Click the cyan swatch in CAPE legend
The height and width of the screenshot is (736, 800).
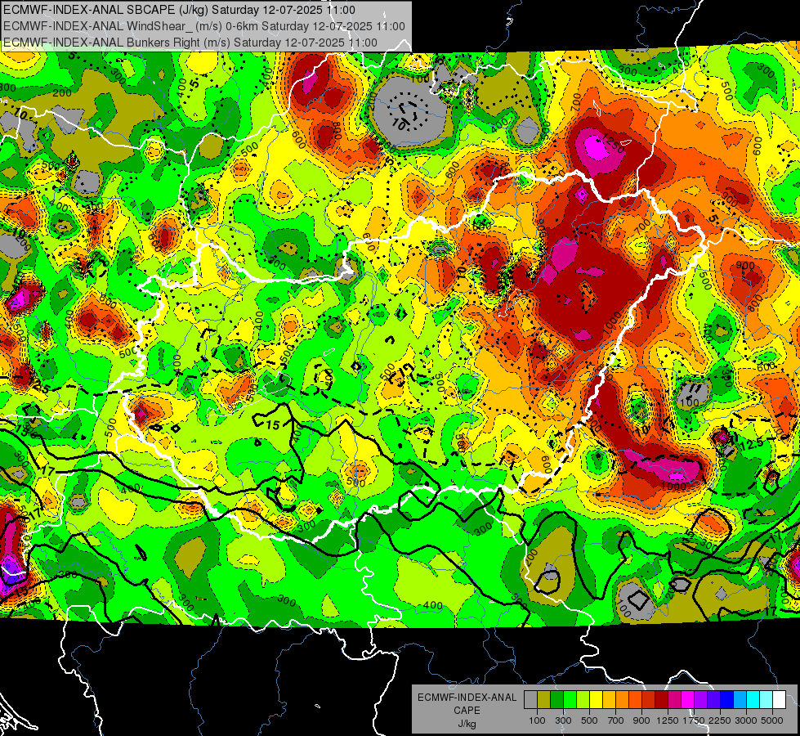pyautogui.click(x=753, y=699)
